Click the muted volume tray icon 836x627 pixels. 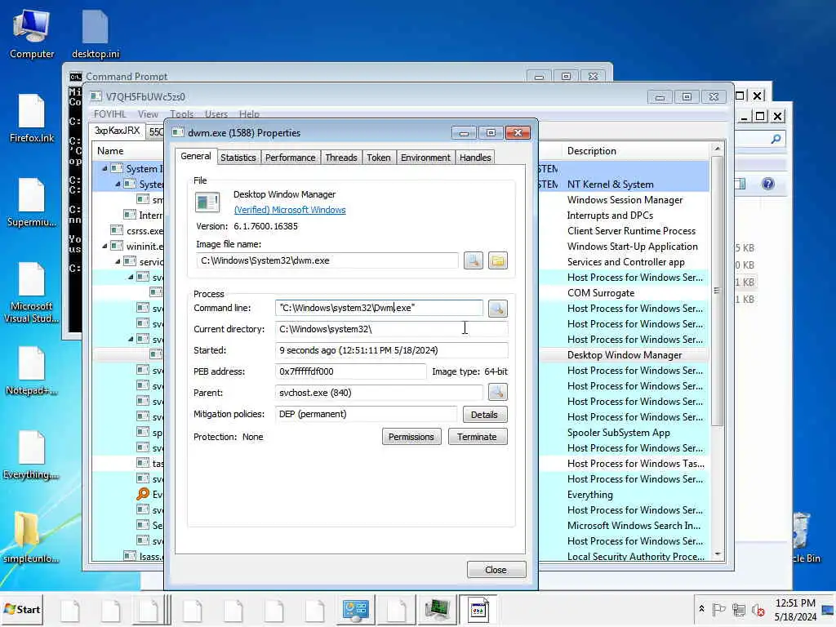[758, 609]
